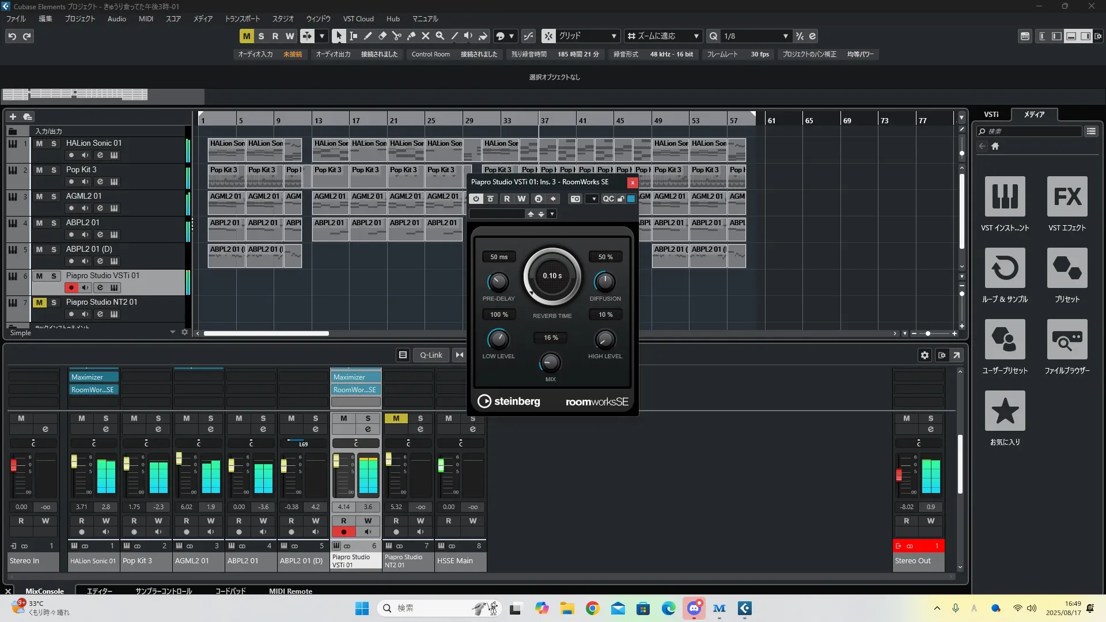Select the Zoom magnifier tool

440,36
